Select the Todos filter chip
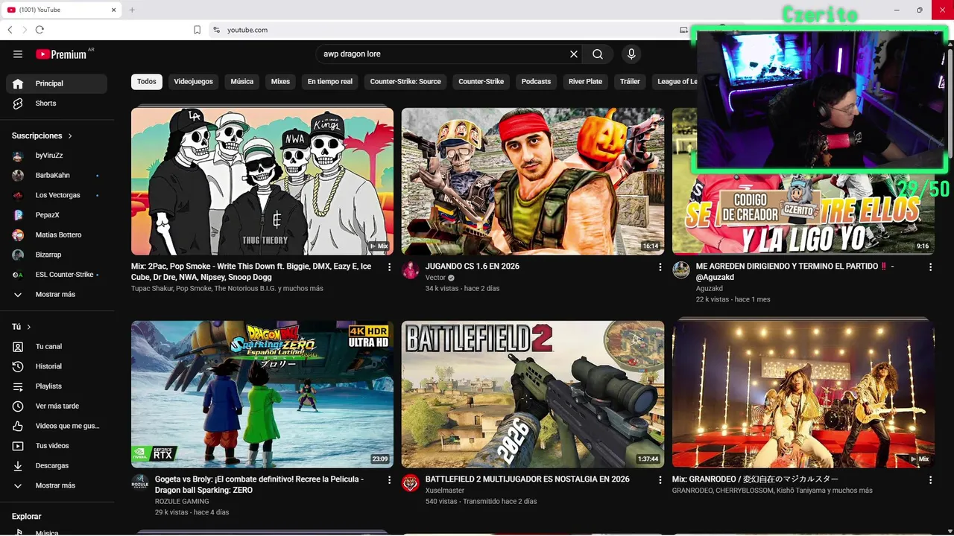The width and height of the screenshot is (954, 536). (147, 82)
